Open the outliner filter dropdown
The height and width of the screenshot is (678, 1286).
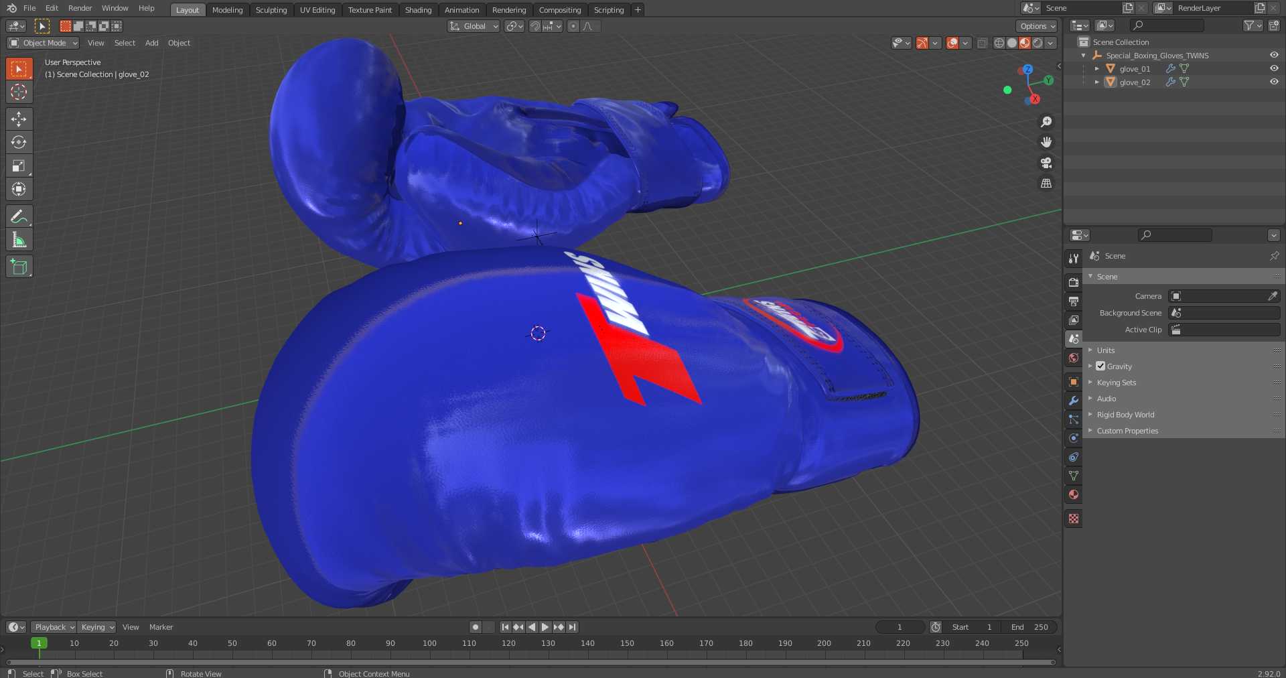(x=1253, y=25)
